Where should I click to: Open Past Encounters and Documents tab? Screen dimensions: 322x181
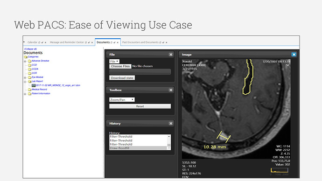(x=140, y=42)
